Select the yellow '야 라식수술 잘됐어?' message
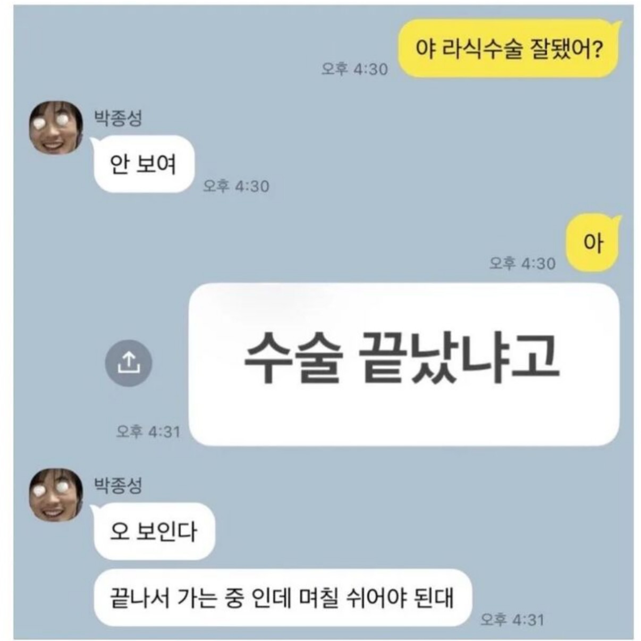Screen dimensions: 641x641 pyautogui.click(x=509, y=49)
